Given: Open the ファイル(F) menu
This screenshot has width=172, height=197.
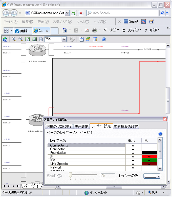Looking at the screenshot, I should pos(11,22).
